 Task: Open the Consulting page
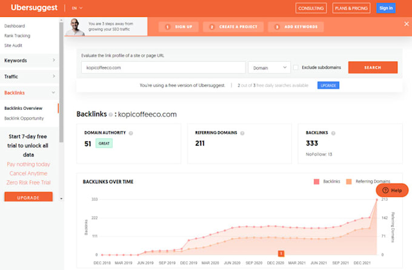coord(311,8)
